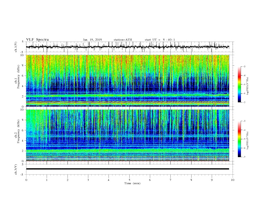Click the "-7" label on ch.1 colorbar
Image resolution: width=262 pixels, height=202 pixels.
pos(244,103)
